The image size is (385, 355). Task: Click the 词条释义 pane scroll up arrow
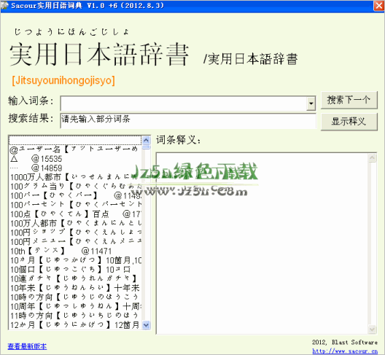click(372, 158)
